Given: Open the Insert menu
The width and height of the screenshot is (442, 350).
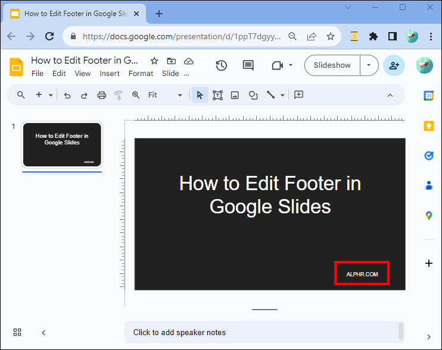Looking at the screenshot, I should click(110, 74).
